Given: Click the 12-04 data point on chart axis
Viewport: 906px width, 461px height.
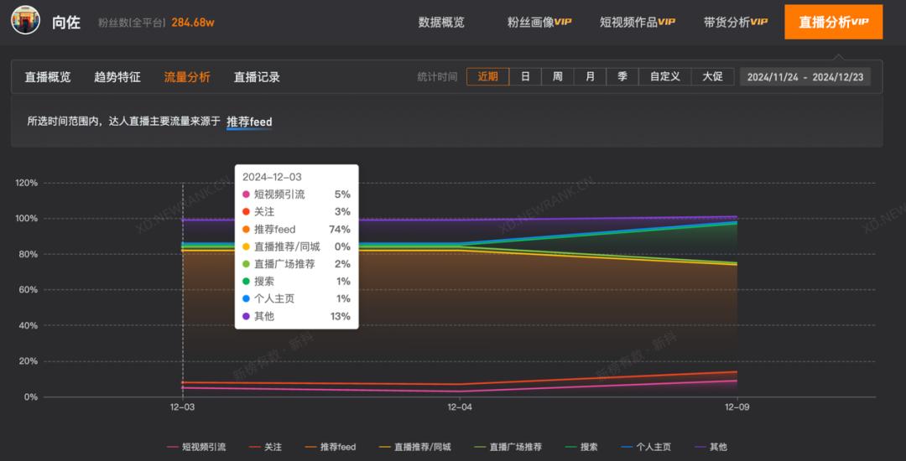Looking at the screenshot, I should pos(460,407).
